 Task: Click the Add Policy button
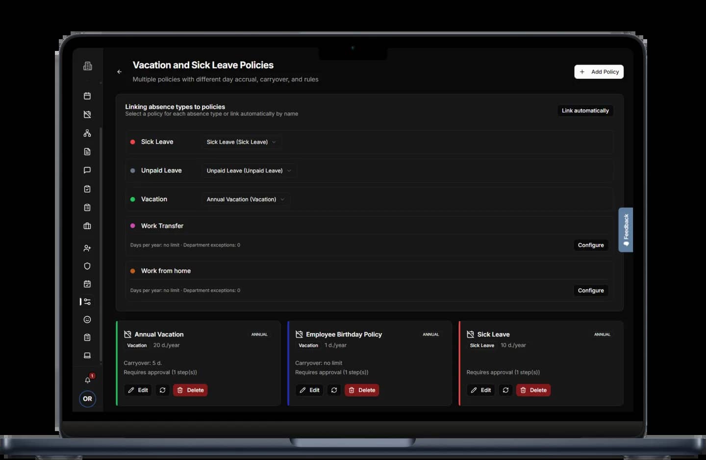[x=599, y=72]
